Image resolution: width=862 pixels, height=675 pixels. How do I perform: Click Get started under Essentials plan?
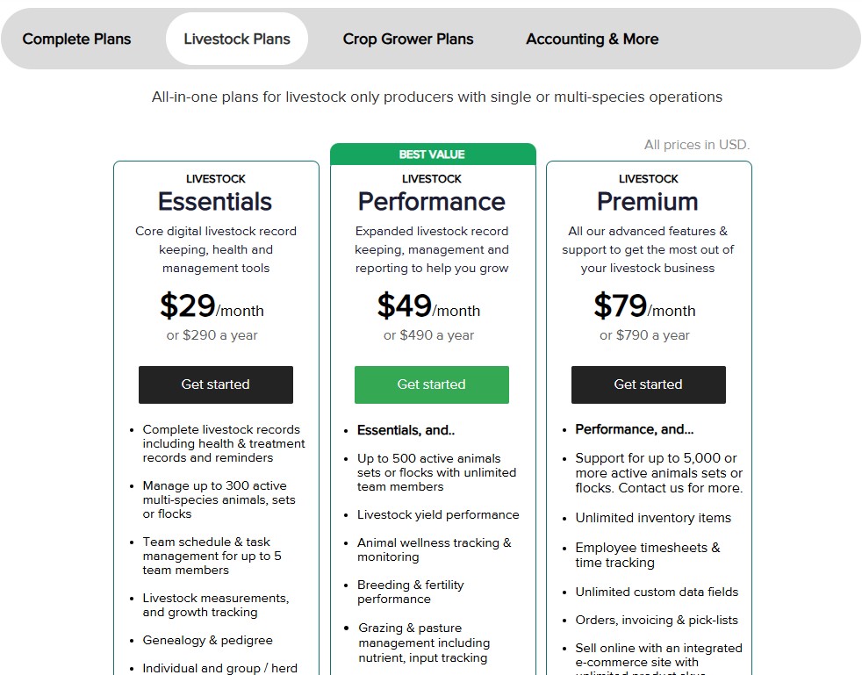coord(216,384)
